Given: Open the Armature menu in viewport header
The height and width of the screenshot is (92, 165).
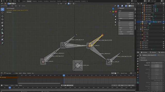Looking at the screenshot, I should click(x=23, y=6).
